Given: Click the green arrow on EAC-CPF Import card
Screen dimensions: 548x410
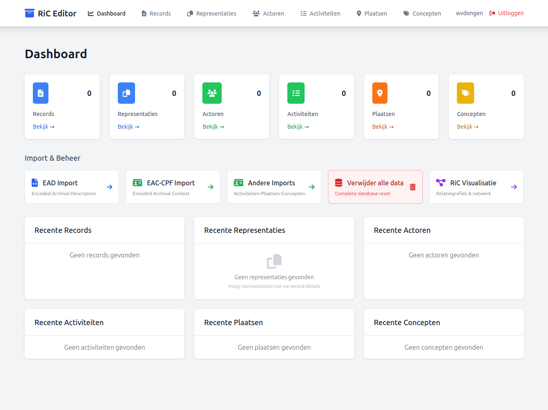Looking at the screenshot, I should click(x=211, y=187).
